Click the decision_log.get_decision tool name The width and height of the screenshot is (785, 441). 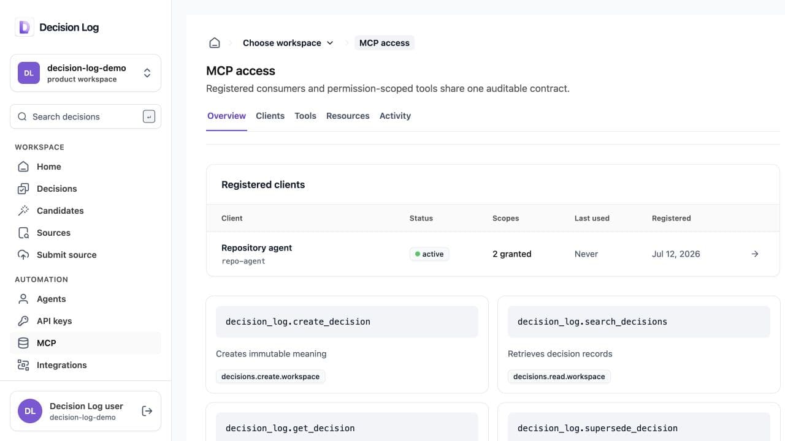[290, 428]
